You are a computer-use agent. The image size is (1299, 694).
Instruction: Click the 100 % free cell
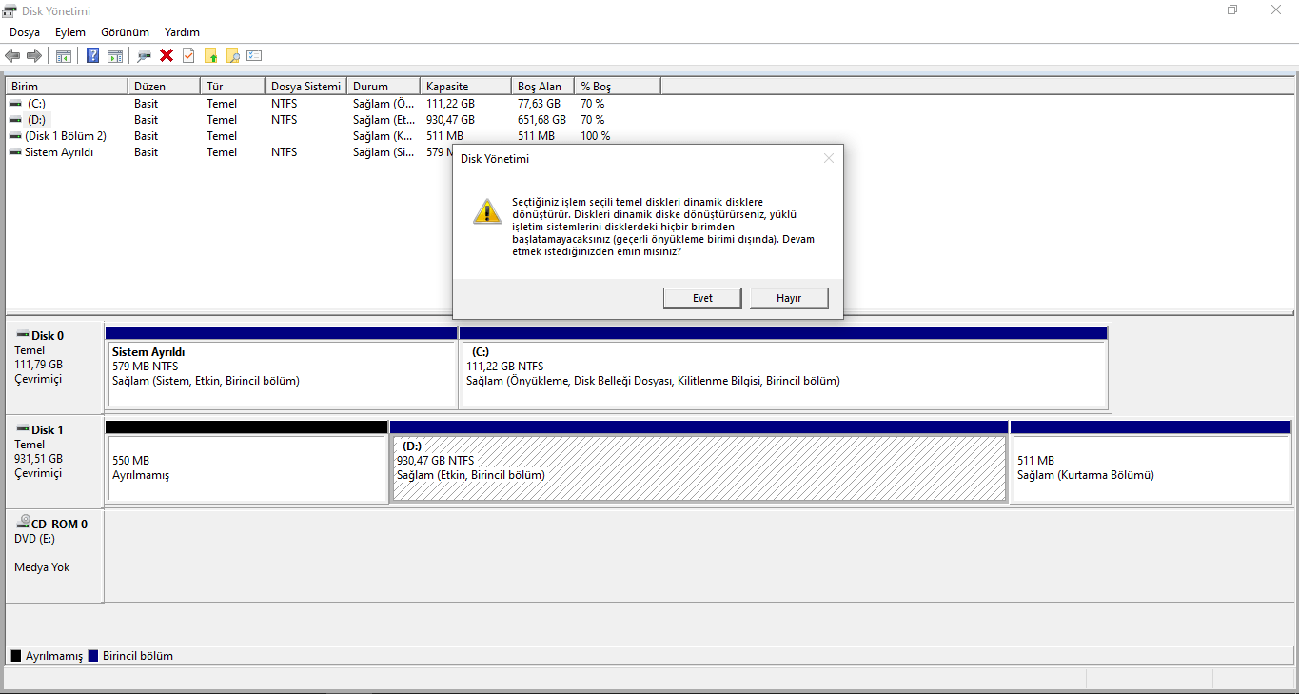click(596, 136)
